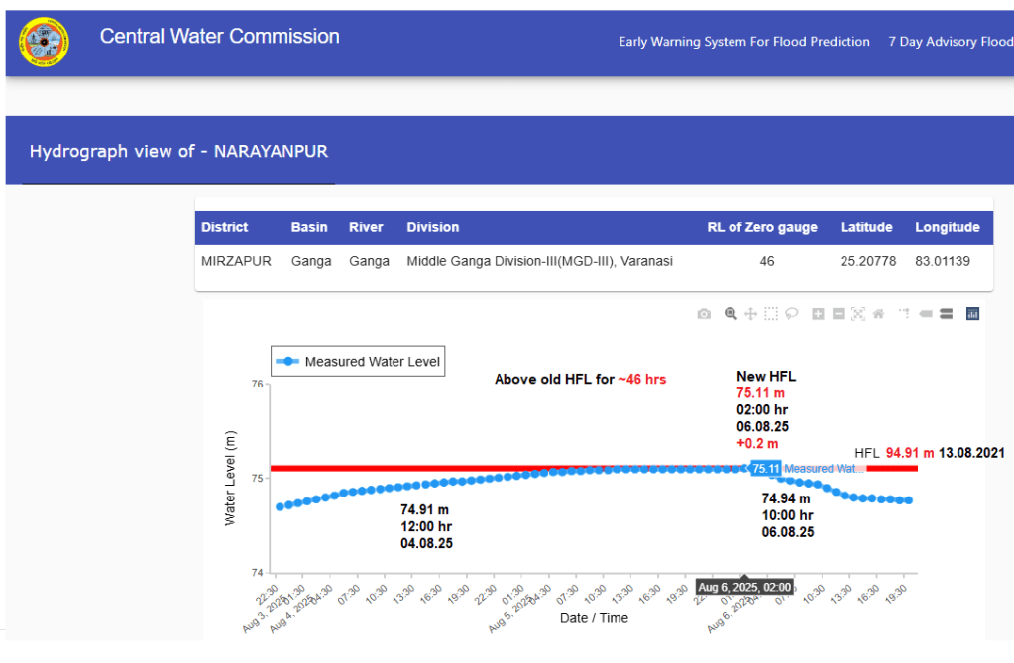Click the Central Water Commission logo

click(44, 42)
